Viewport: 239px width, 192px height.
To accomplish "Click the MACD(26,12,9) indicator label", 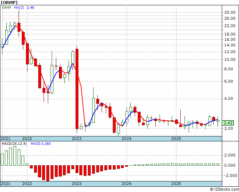I will click(14, 144).
